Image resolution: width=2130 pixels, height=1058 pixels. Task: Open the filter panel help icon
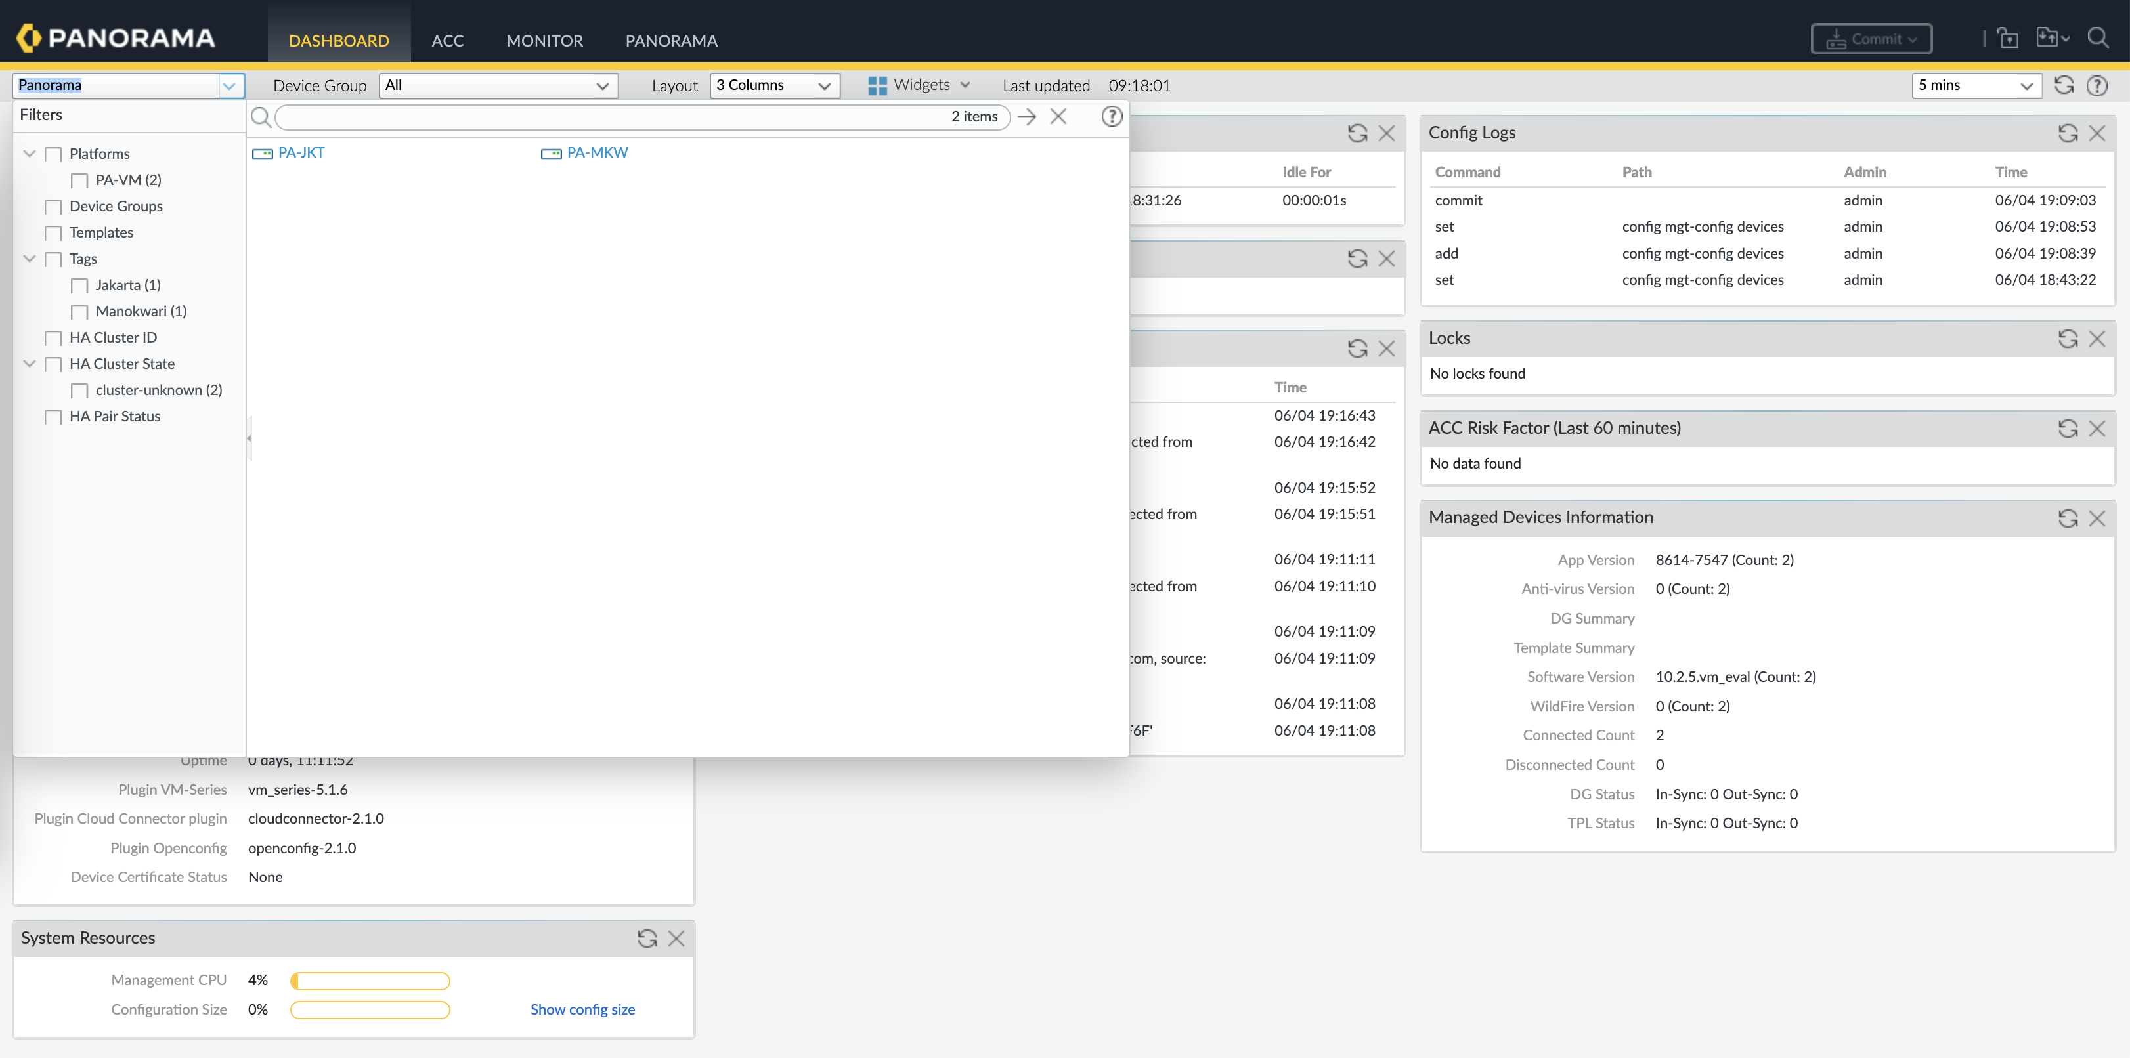pyautogui.click(x=1112, y=117)
